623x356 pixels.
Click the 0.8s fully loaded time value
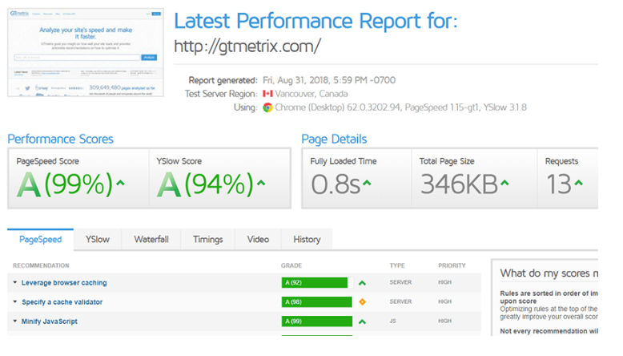[x=336, y=184]
